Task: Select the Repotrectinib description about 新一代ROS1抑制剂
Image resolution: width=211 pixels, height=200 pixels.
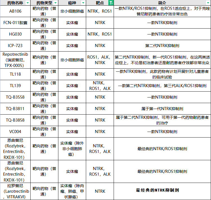Action: pos(162,60)
